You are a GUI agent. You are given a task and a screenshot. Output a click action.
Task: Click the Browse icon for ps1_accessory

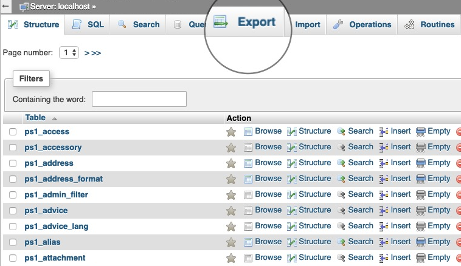248,147
